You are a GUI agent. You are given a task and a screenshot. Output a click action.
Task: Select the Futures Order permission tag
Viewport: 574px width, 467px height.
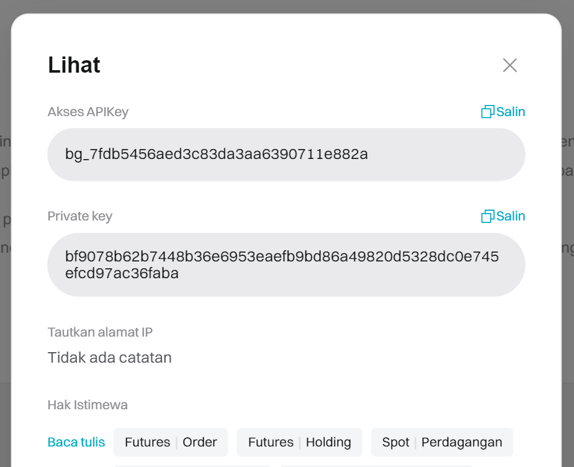pos(171,442)
